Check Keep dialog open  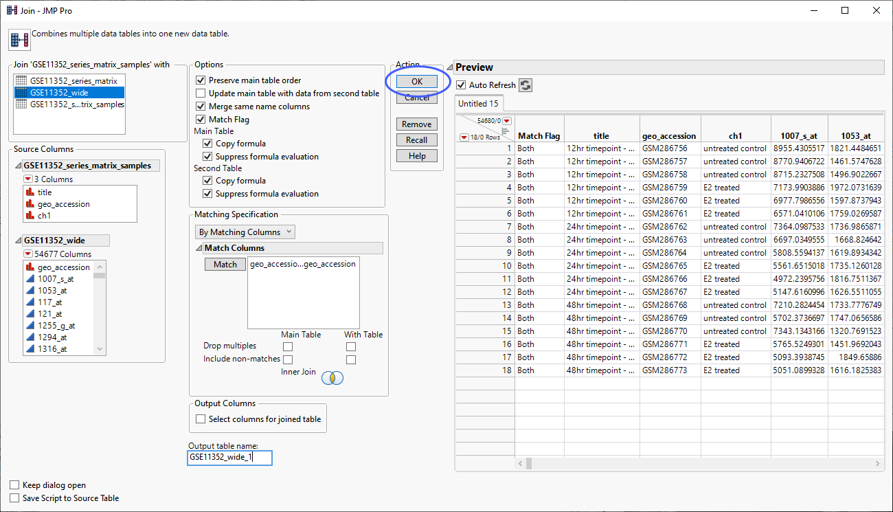[x=15, y=485]
